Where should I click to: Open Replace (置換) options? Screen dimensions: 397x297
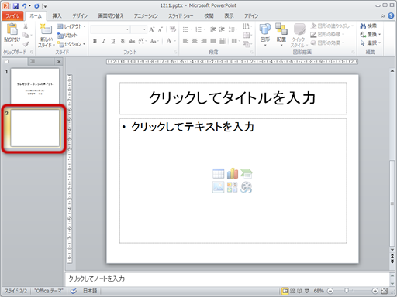[x=370, y=34]
